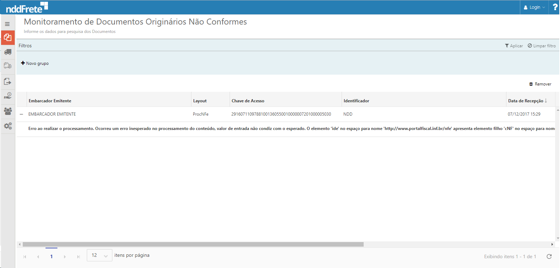The height and width of the screenshot is (268, 560).
Task: Click Aplicar to apply filters
Action: click(514, 46)
